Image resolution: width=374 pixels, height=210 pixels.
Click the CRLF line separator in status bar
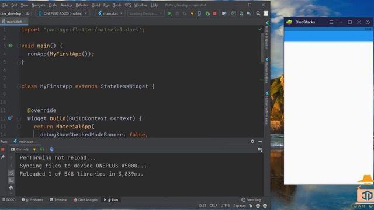click(x=213, y=206)
